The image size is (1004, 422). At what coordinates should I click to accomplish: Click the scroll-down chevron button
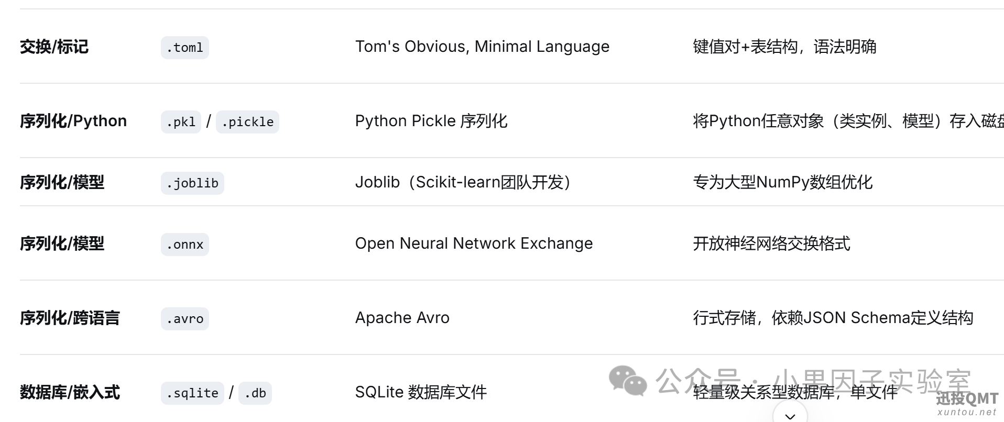(x=790, y=414)
